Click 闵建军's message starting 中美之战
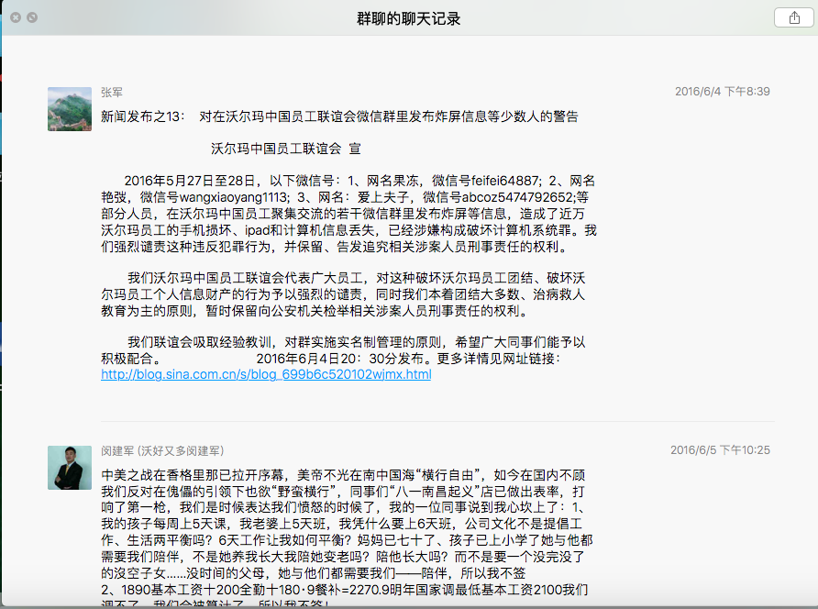The image size is (818, 609). (348, 532)
